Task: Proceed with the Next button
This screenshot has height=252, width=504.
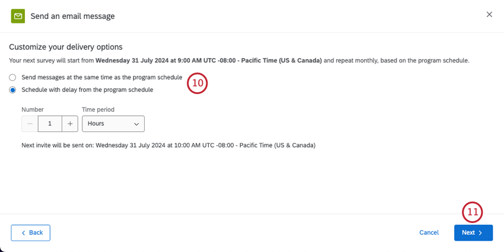Action: point(473,232)
